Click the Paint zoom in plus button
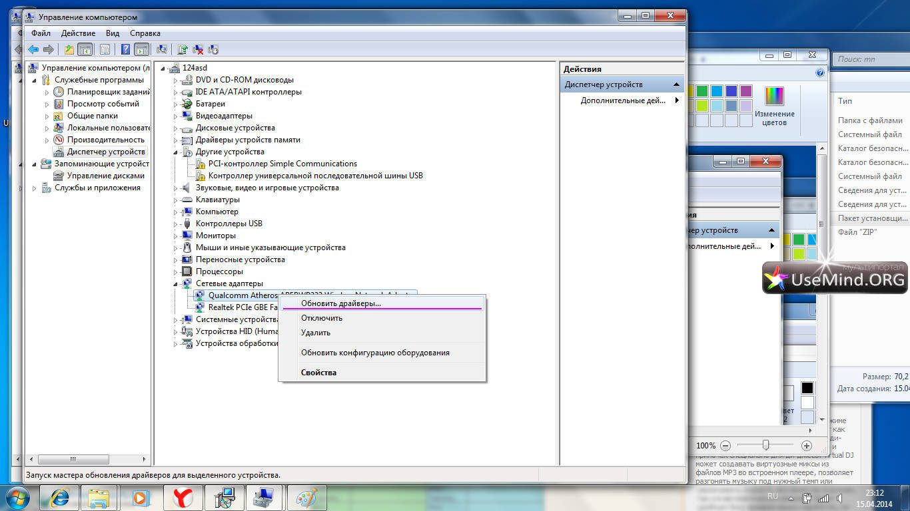This screenshot has height=511, width=910. (807, 445)
